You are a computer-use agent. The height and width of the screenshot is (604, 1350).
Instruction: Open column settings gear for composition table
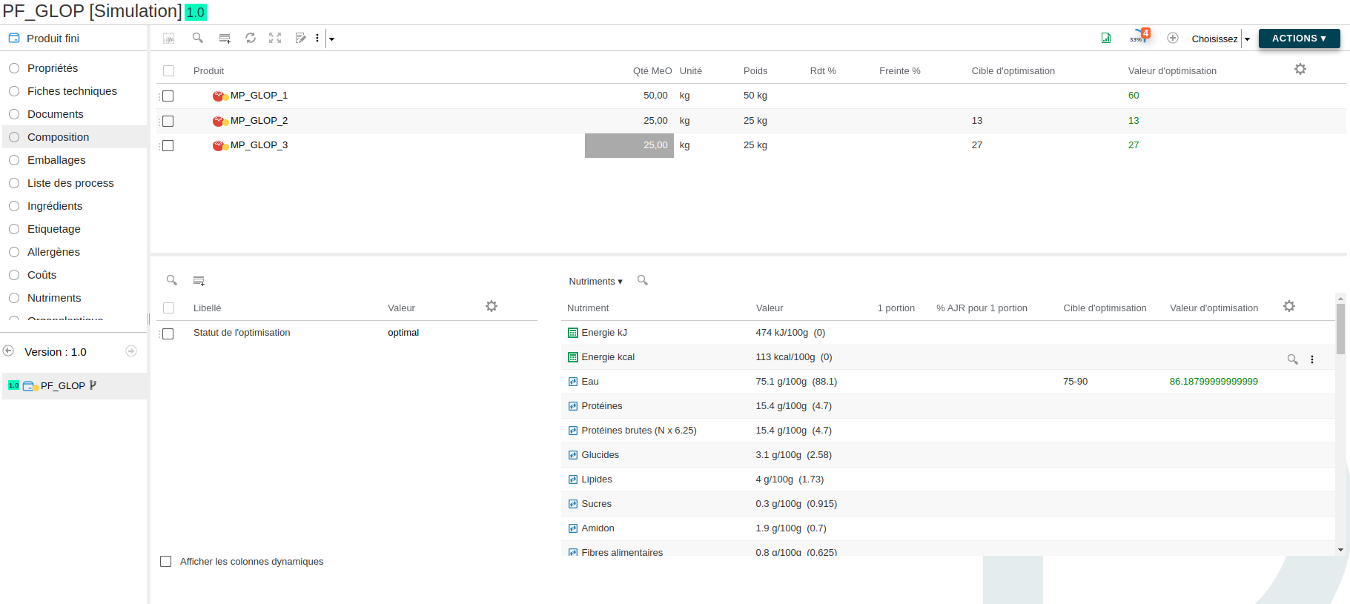coord(1300,69)
